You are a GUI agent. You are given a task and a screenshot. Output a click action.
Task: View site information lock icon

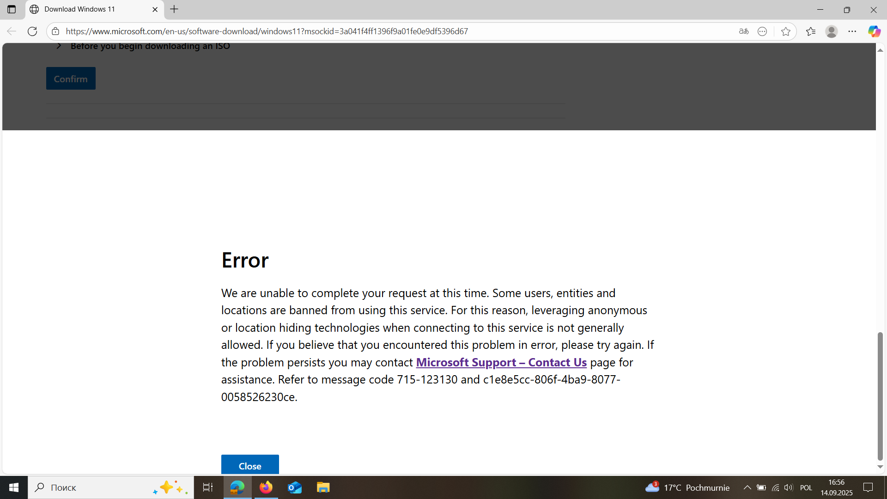click(55, 31)
